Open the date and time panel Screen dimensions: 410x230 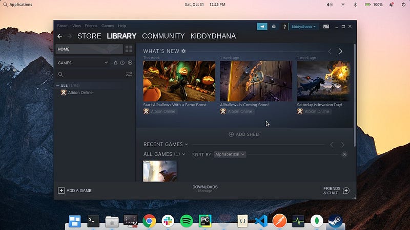pos(205,5)
